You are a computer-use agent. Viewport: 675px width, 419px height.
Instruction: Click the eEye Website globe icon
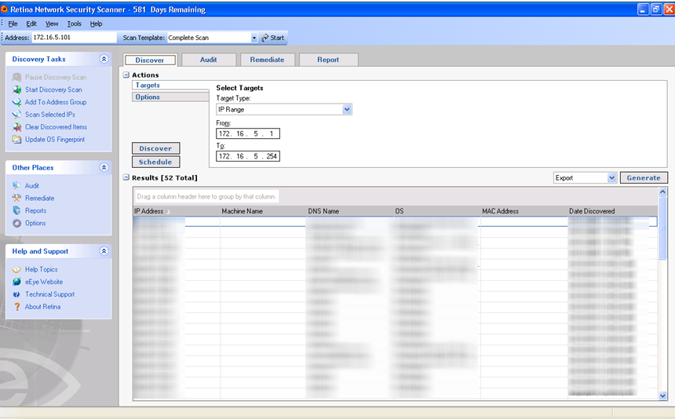pyautogui.click(x=16, y=282)
